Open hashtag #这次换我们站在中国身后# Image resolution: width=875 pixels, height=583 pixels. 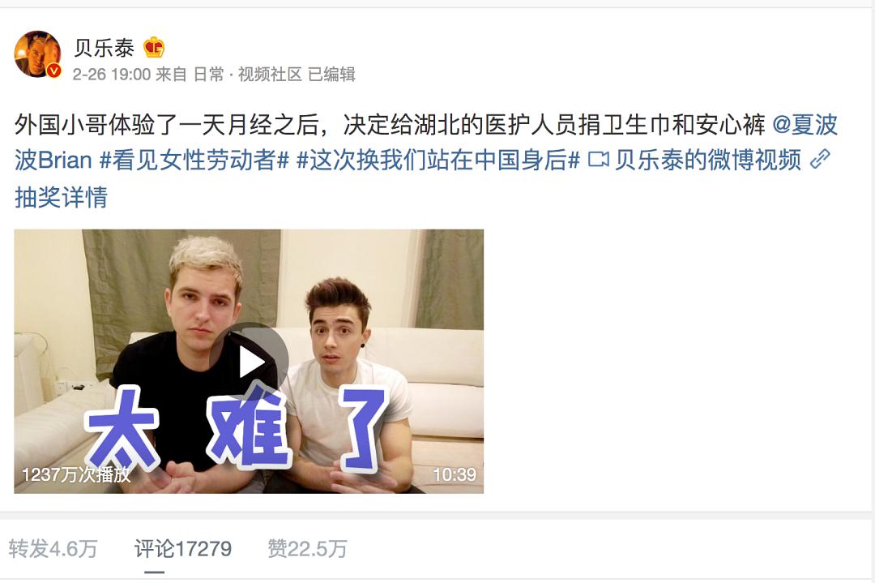[438, 161]
